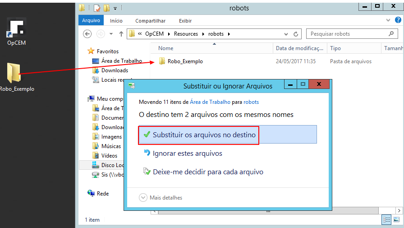404x228 pixels.
Task: Open the address bar history dropdown
Action: coord(286,34)
